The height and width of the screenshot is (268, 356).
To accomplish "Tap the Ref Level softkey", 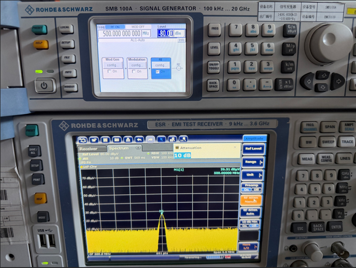I will [x=253, y=149].
